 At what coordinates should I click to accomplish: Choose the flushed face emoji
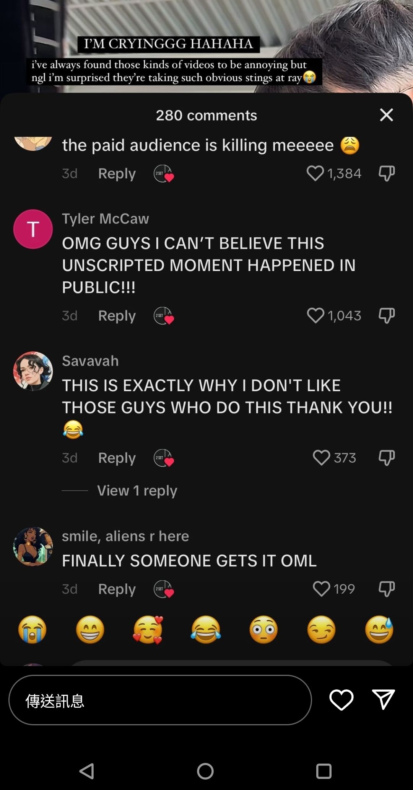tap(263, 630)
